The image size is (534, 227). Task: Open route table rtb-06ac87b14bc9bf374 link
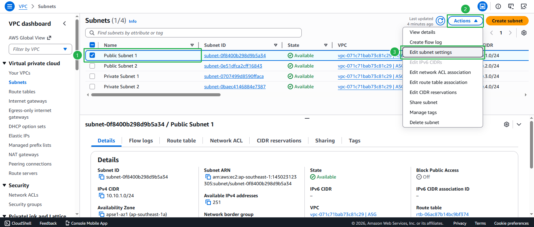[x=442, y=214]
